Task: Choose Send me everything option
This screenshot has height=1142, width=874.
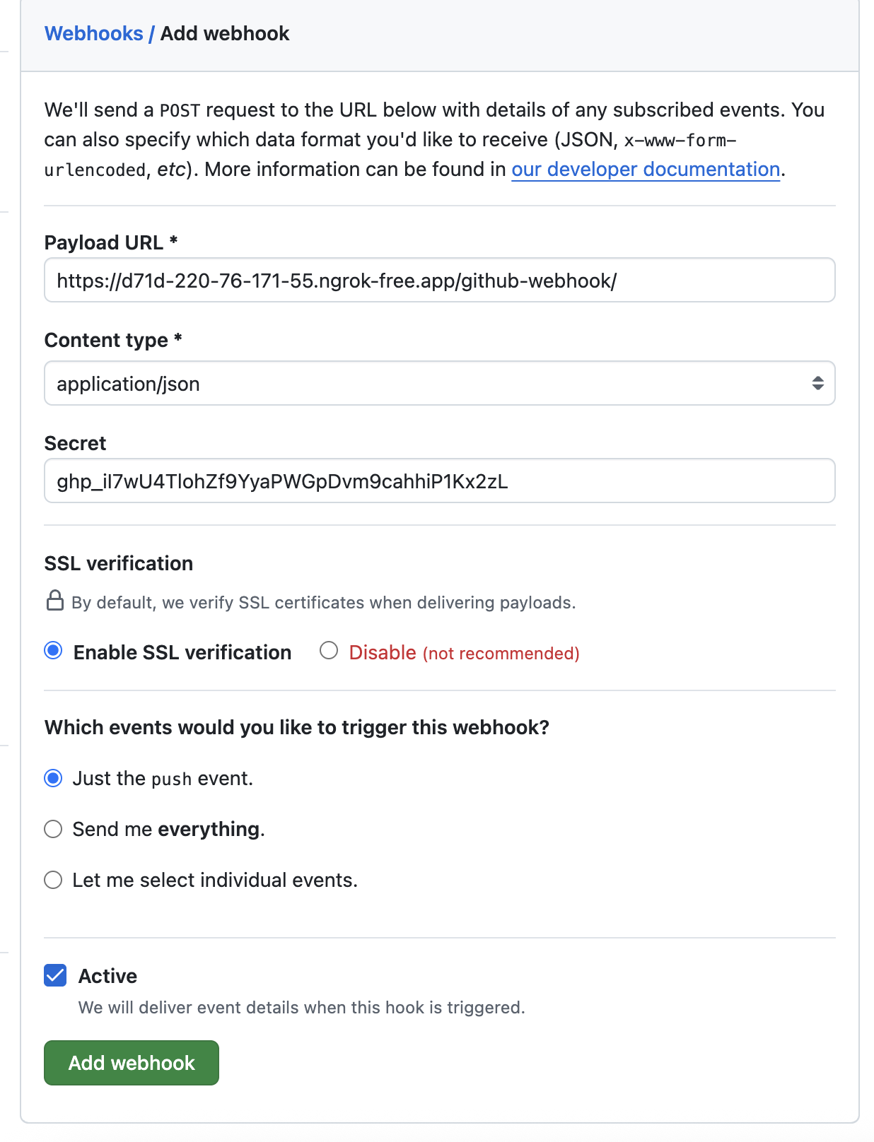Action: (54, 829)
